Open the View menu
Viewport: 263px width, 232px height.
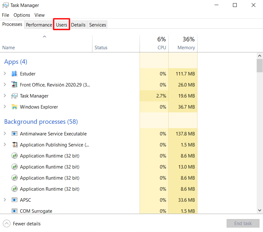(40, 15)
